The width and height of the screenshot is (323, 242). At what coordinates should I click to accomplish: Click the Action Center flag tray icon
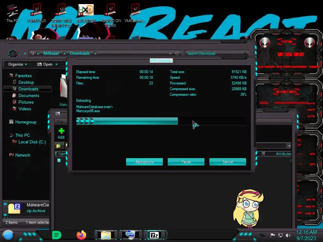click(x=273, y=235)
